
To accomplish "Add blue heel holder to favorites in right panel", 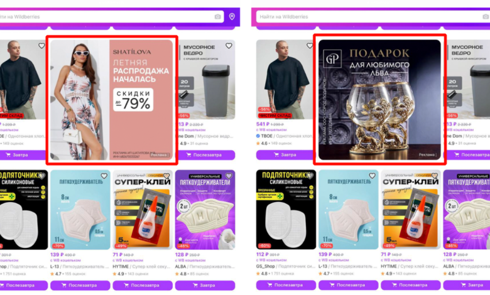I will pos(372,176).
